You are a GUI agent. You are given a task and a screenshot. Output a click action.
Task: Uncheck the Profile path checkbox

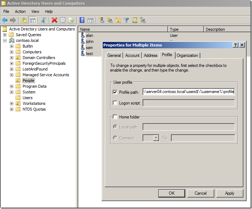(115, 92)
